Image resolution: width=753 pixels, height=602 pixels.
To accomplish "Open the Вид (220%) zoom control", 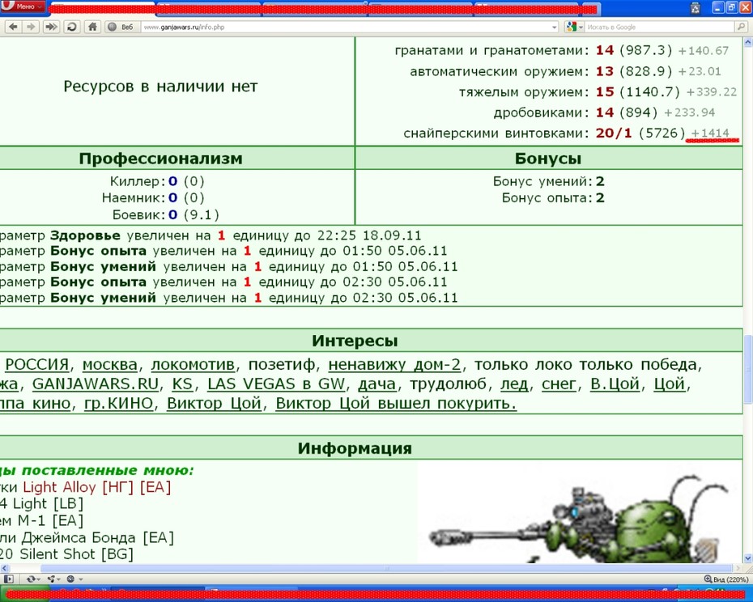I will click(x=726, y=579).
